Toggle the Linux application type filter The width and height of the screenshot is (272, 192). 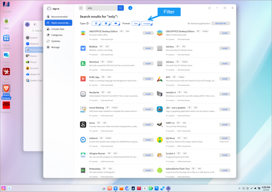[x=96, y=24]
